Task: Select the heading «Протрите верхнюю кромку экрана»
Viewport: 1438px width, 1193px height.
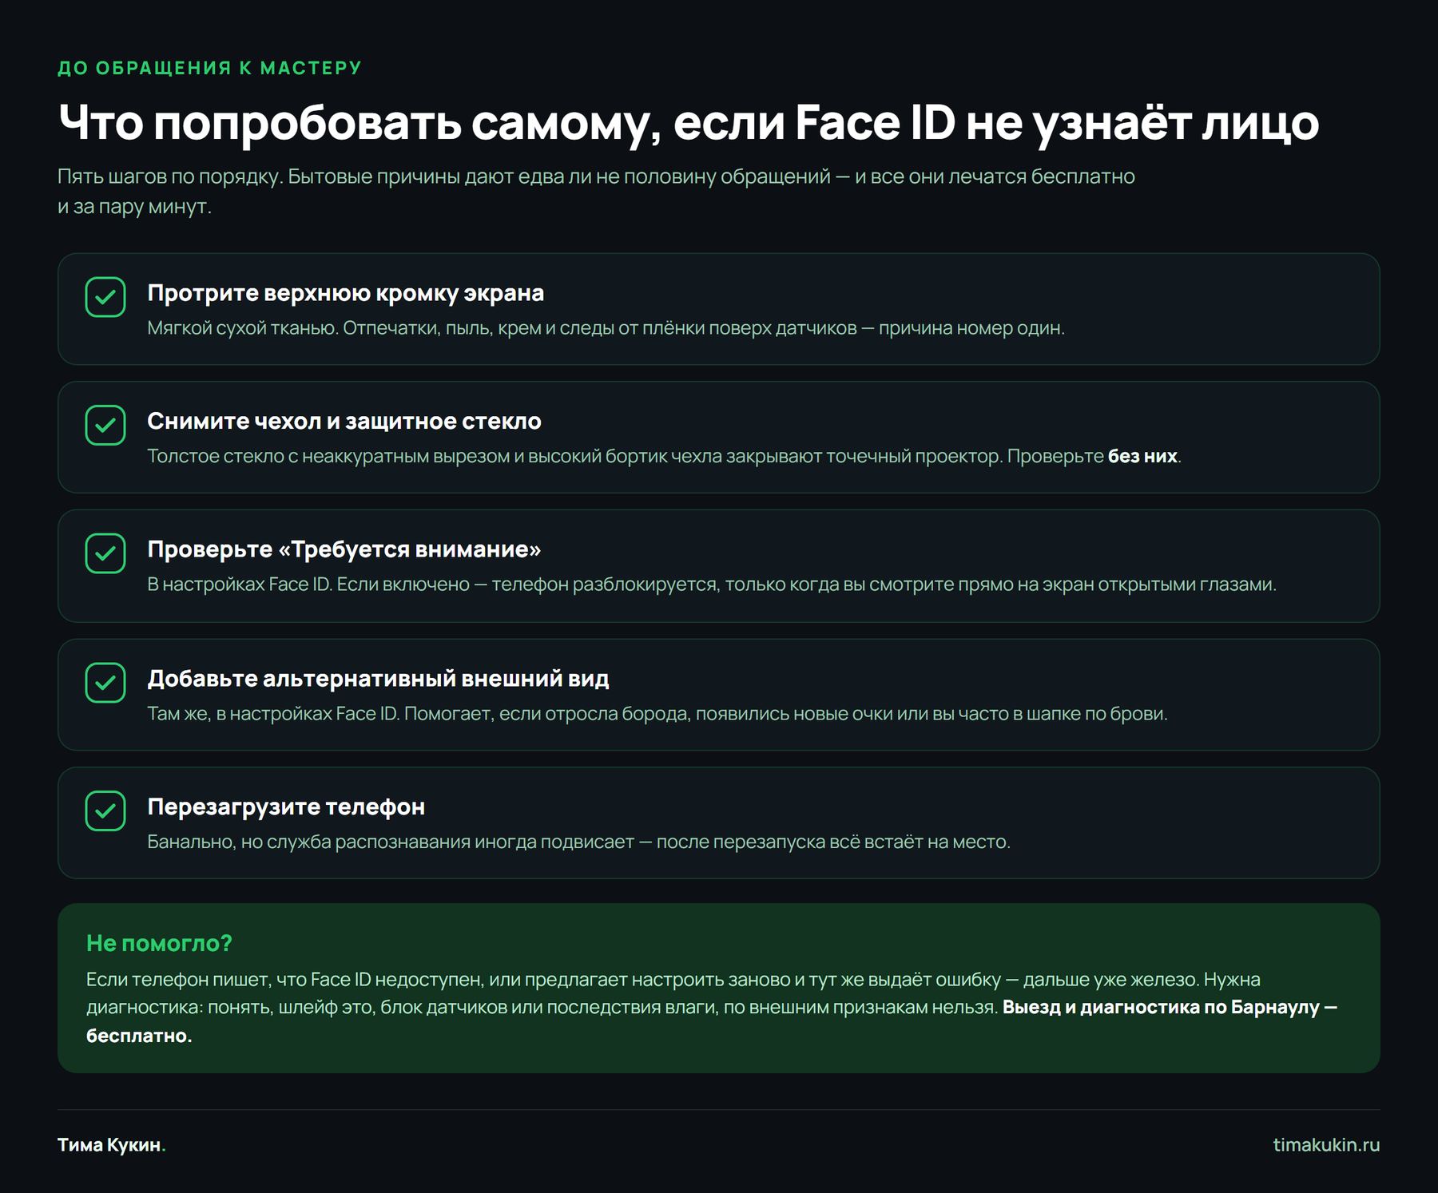Action: click(346, 293)
